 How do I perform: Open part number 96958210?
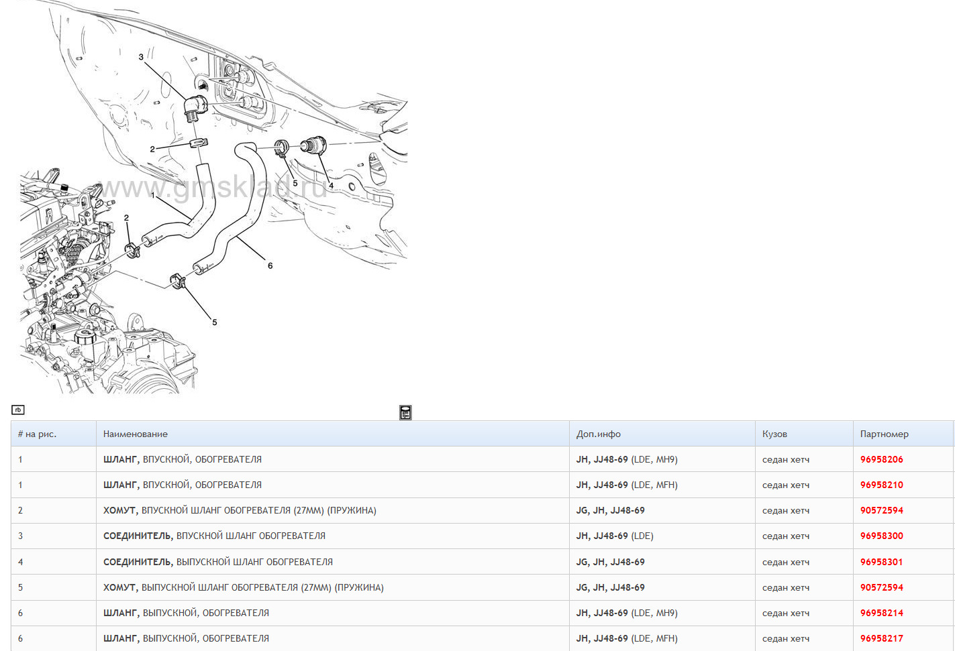tap(881, 485)
